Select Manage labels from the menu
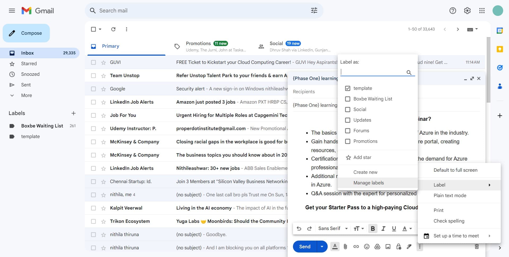Screen dimensions: 509x257 coord(368,183)
